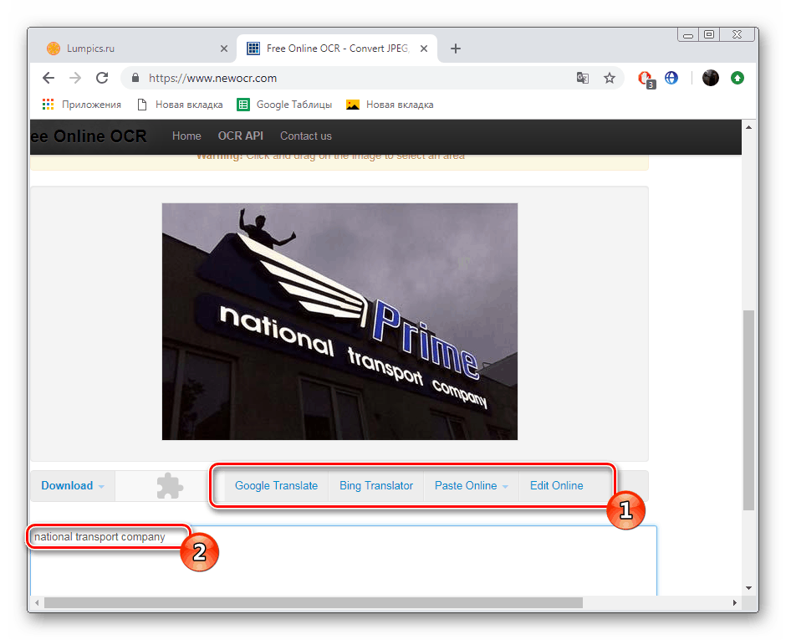Click the vertical scrollbar thumb

(x=748, y=410)
